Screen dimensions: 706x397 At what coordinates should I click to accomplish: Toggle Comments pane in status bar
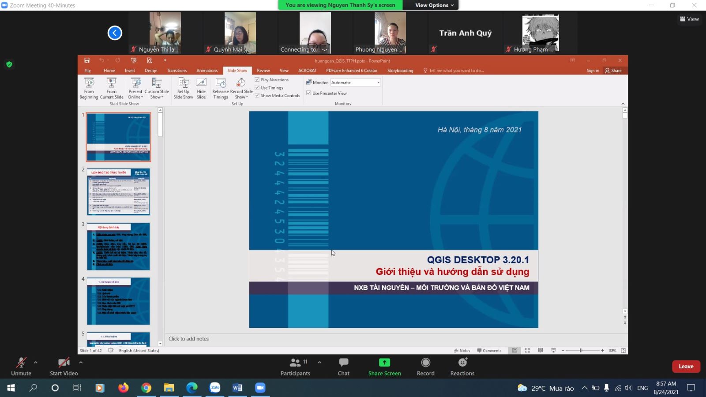tap(489, 350)
